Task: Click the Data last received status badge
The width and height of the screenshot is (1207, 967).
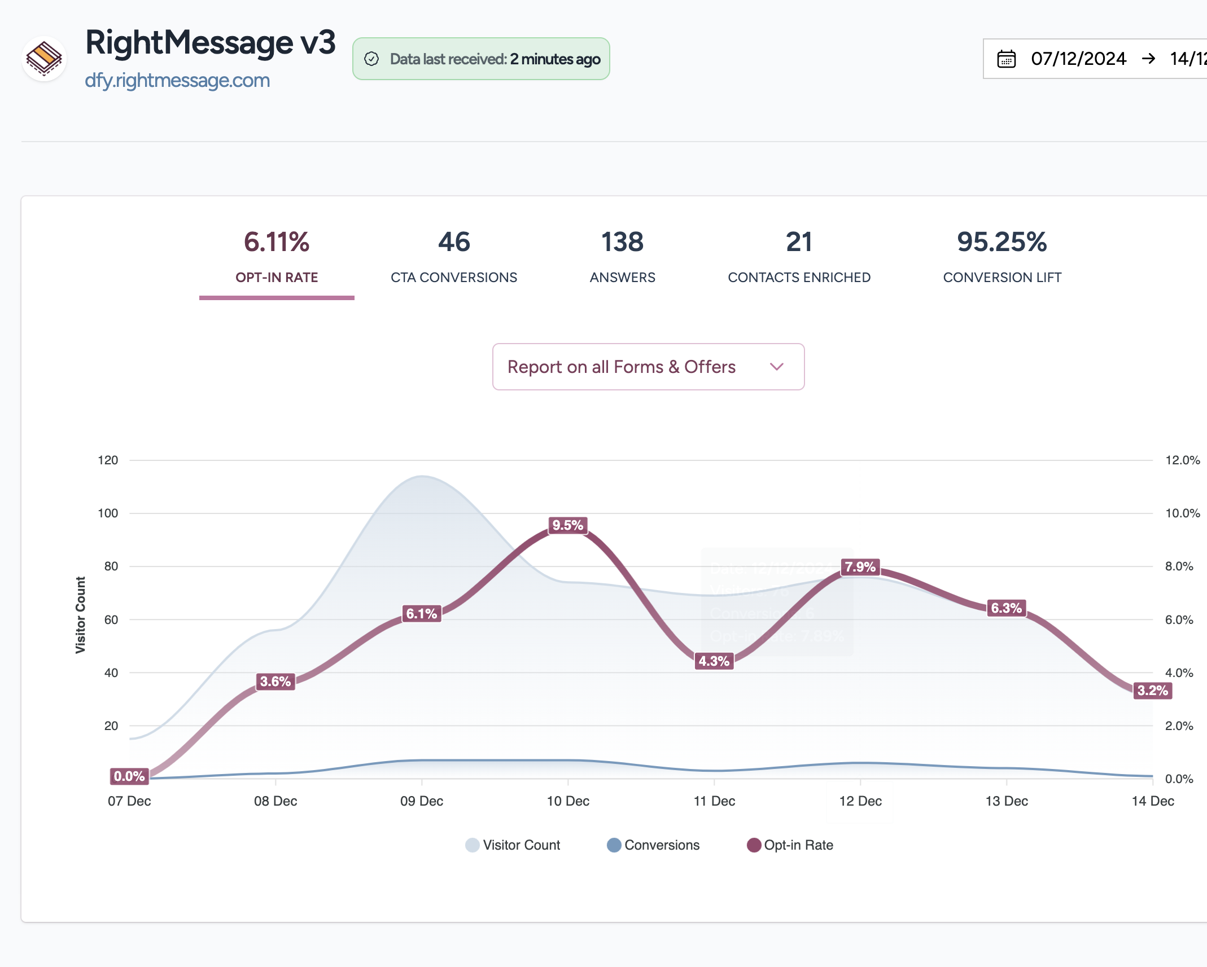Action: 481,59
